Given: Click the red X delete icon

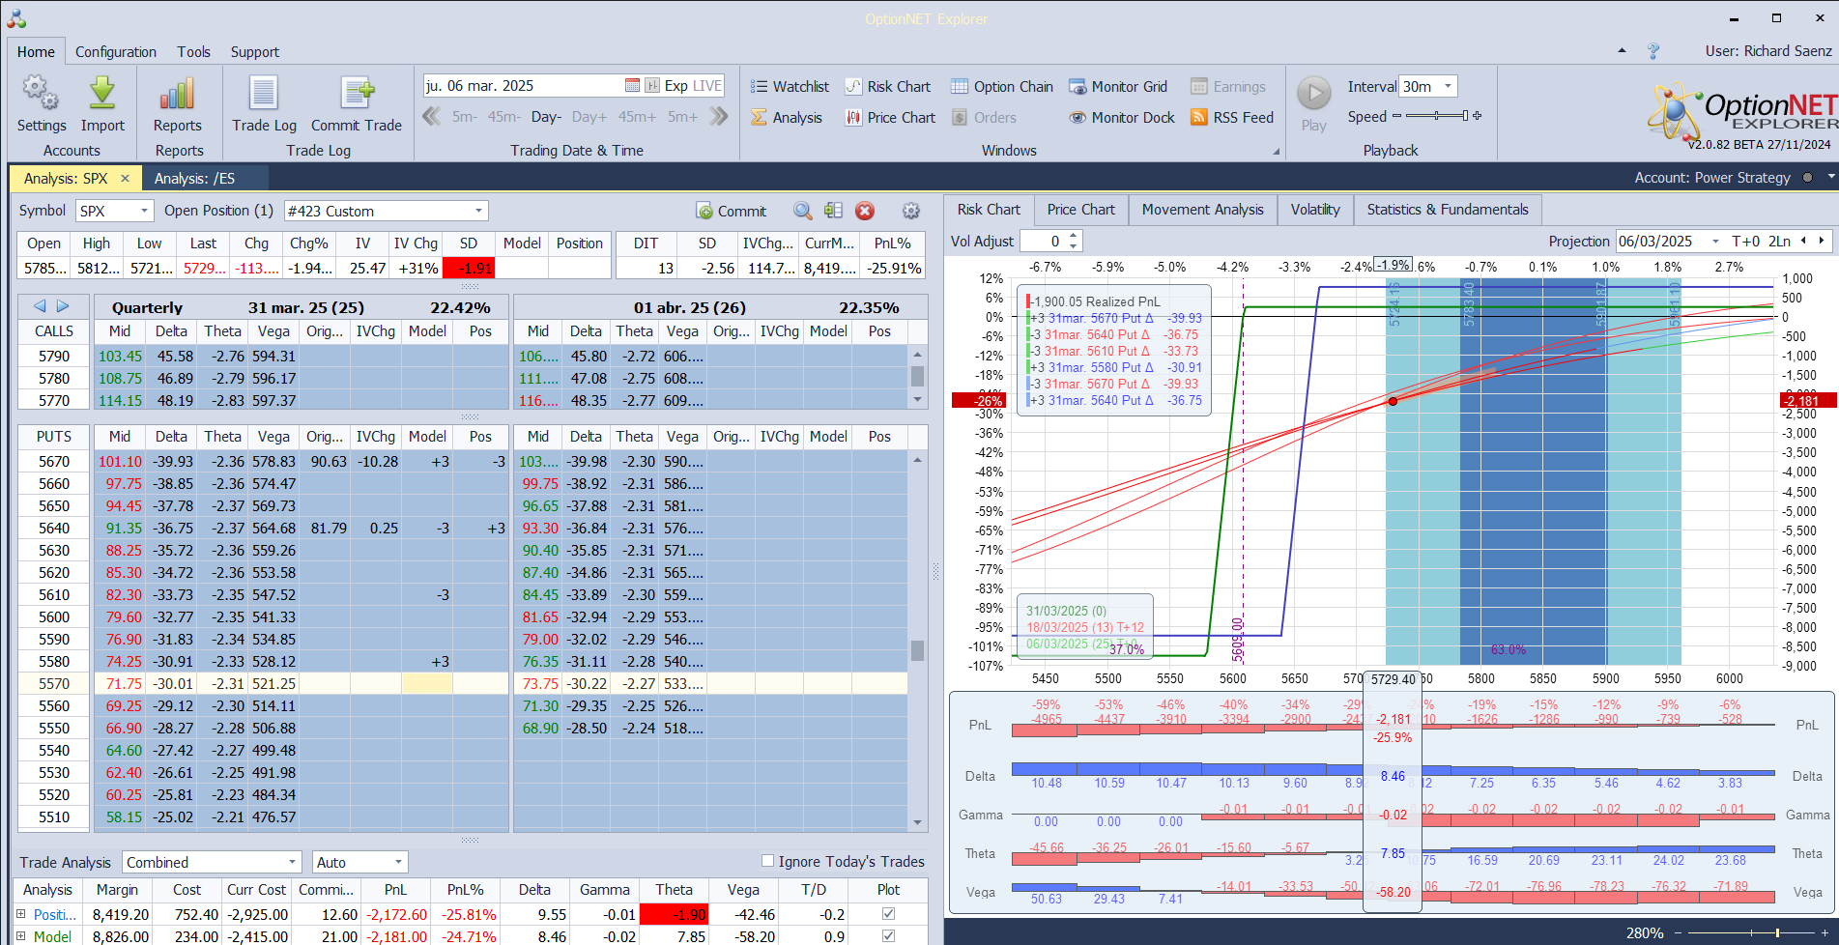Looking at the screenshot, I should (x=865, y=211).
